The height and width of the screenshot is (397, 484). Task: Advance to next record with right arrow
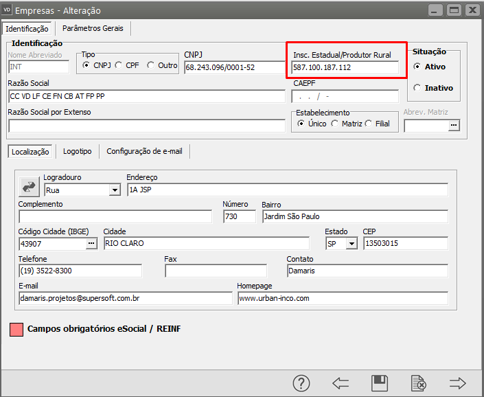point(457,383)
